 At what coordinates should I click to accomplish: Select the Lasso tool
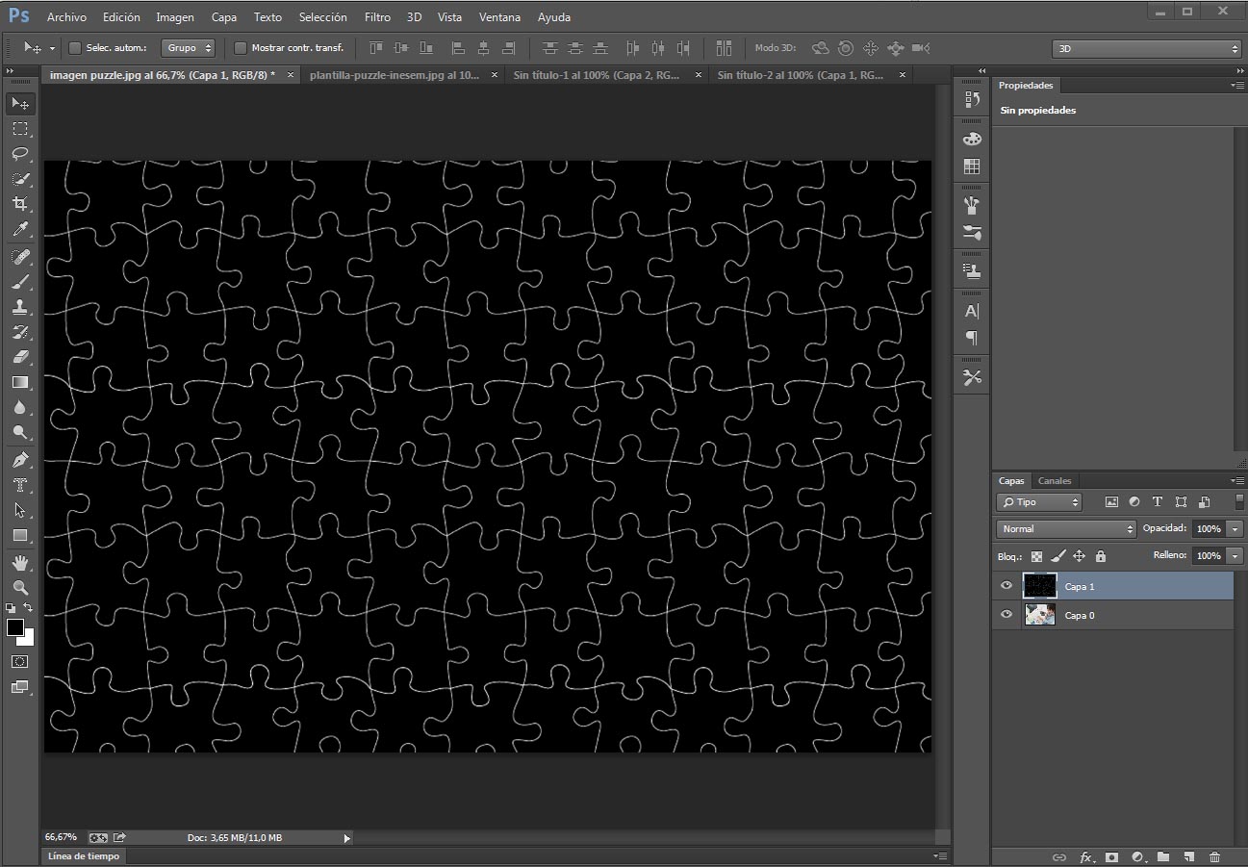[20, 154]
